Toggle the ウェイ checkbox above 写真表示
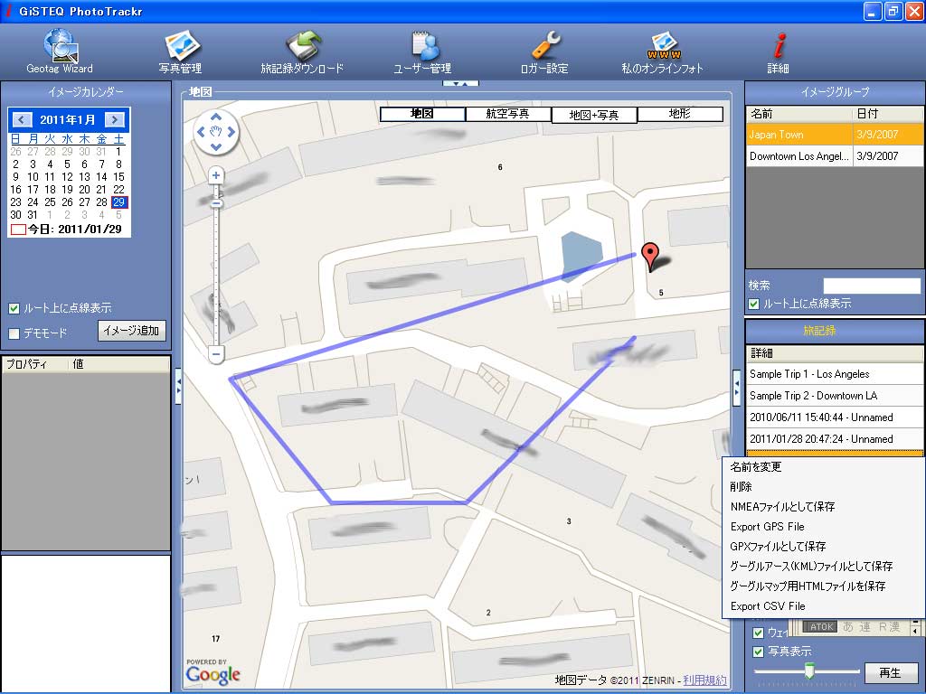926x694 pixels. click(759, 633)
